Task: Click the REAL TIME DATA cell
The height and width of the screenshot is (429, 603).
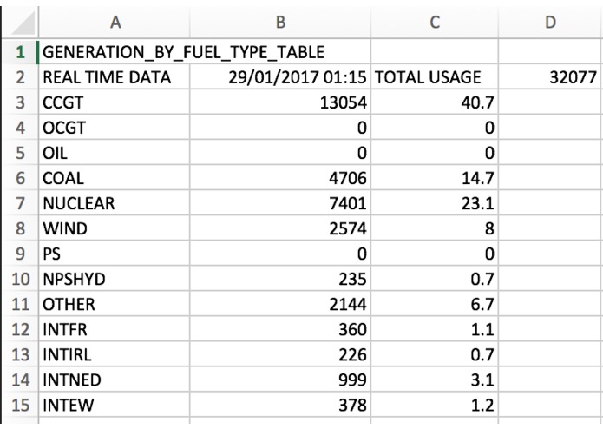Action: click(115, 77)
